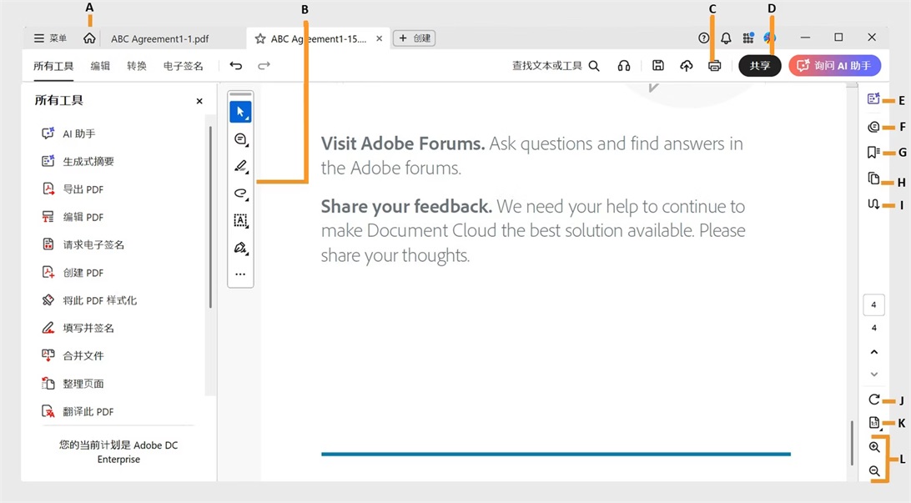This screenshot has height=503, width=911.
Task: Rotate the page clockwise
Action: pyautogui.click(x=873, y=400)
